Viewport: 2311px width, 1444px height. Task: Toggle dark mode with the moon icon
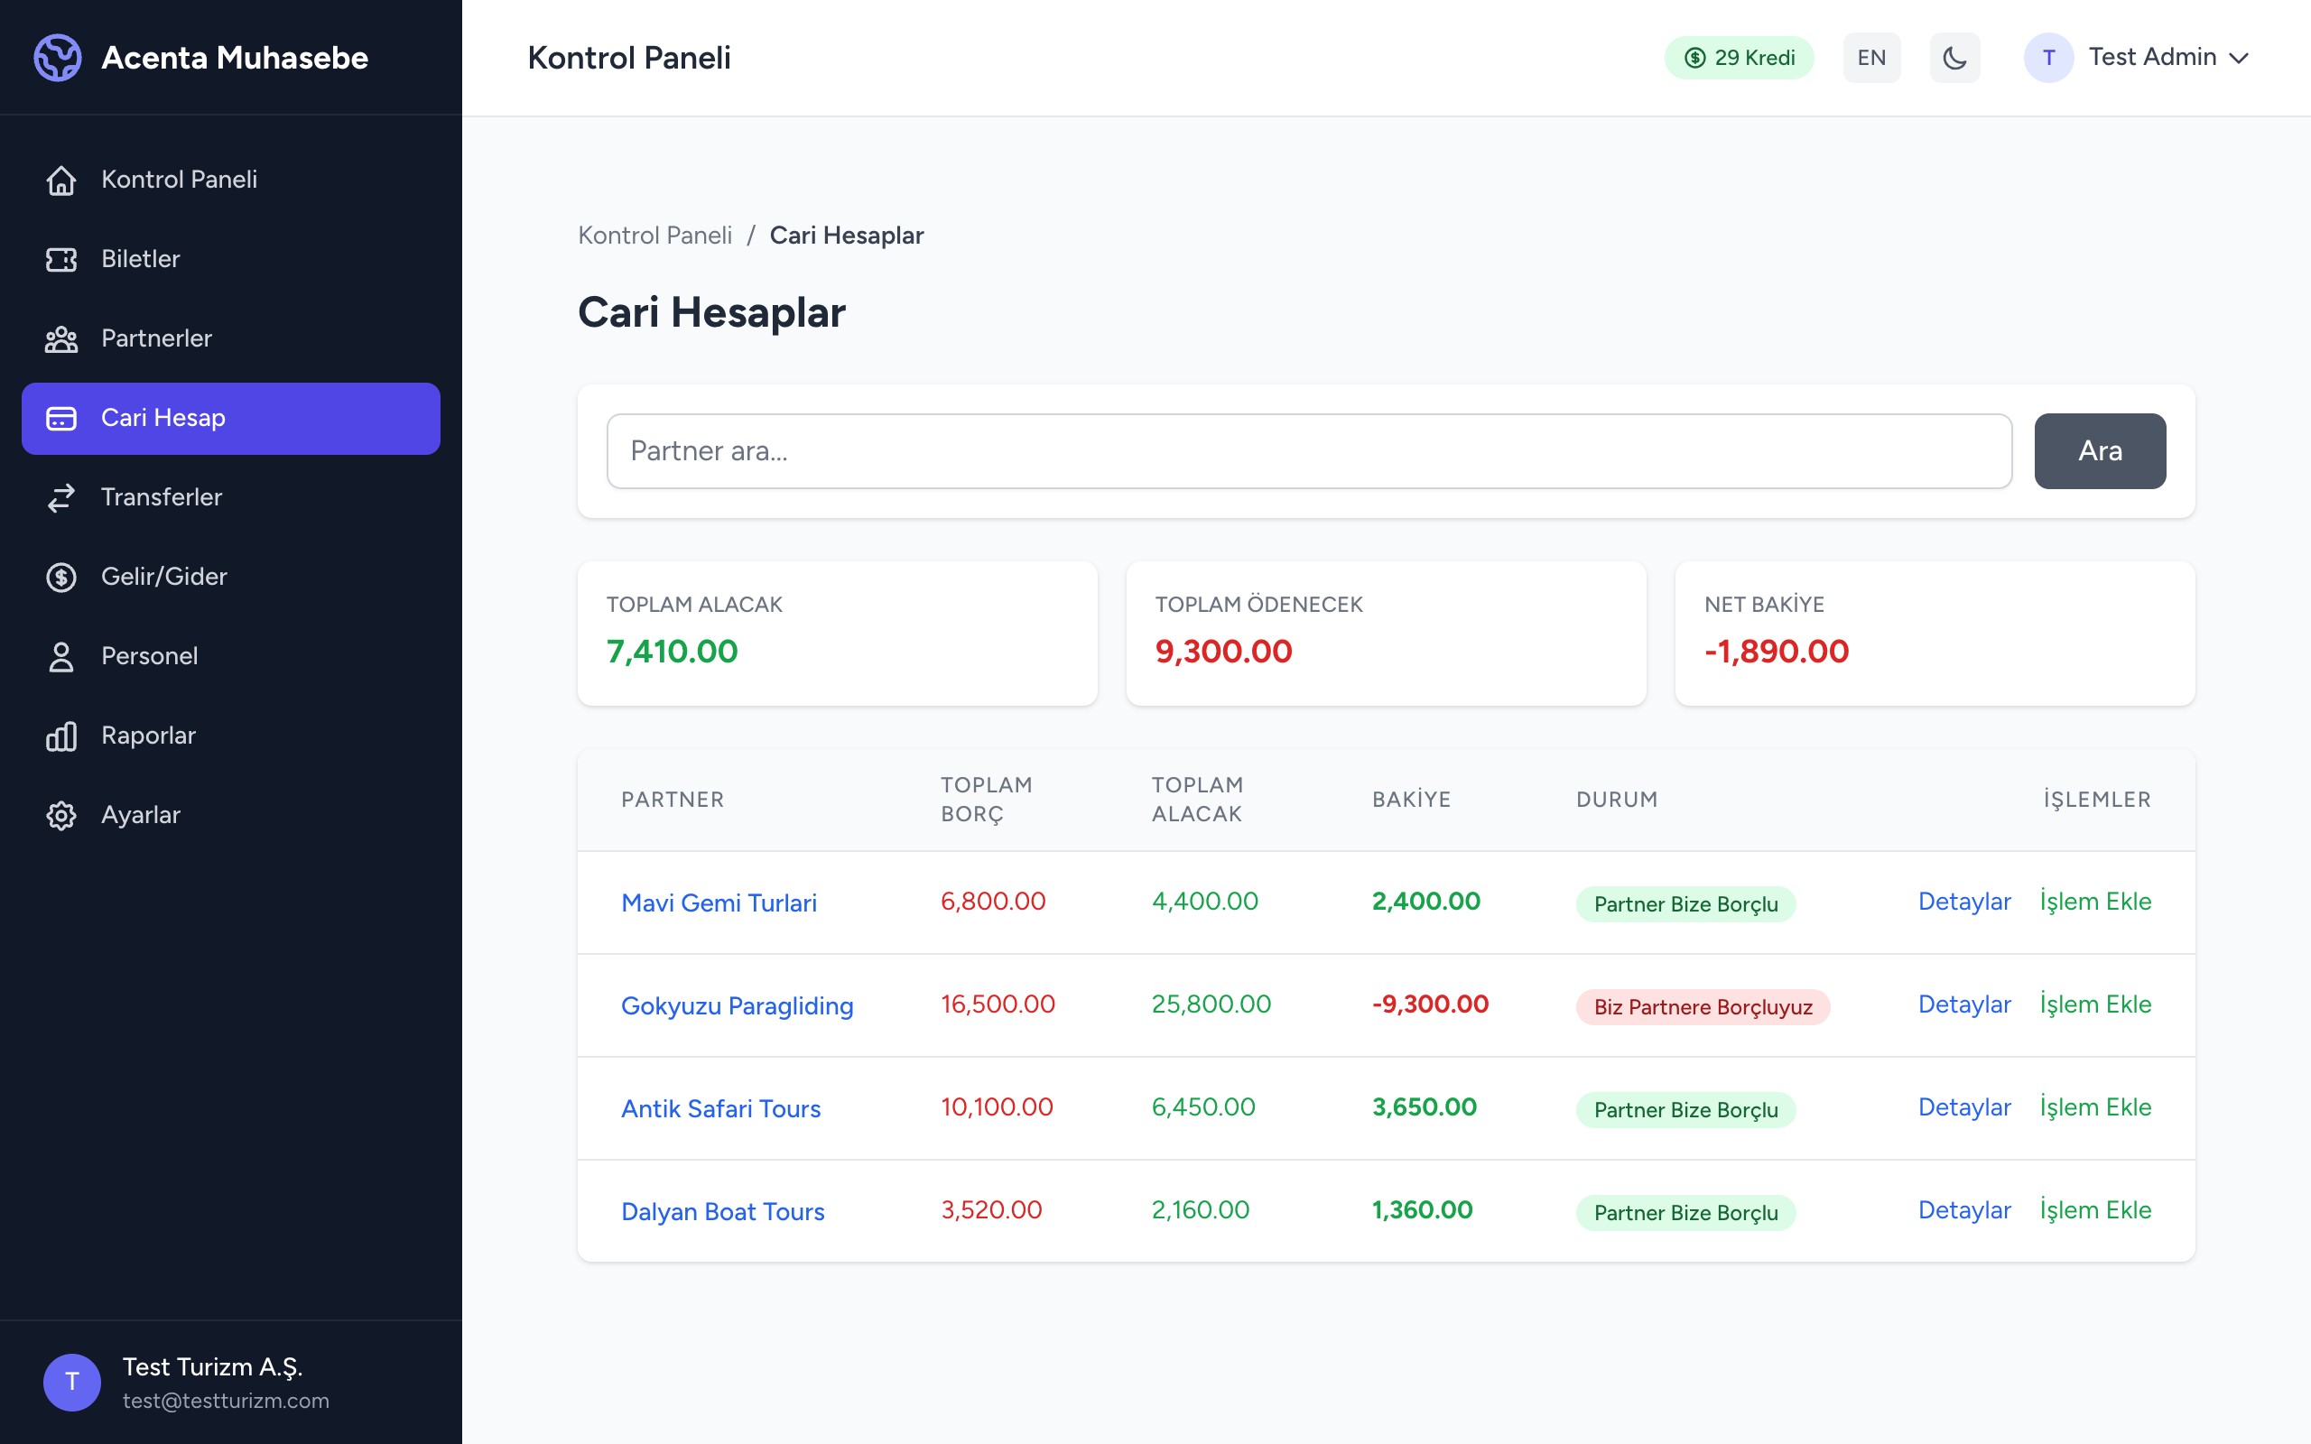click(x=1954, y=57)
